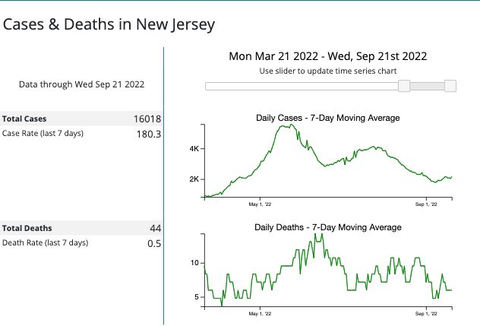Click the Death Rate (last 7 days) label
Viewport: 480px width, 326px height.
point(46,243)
